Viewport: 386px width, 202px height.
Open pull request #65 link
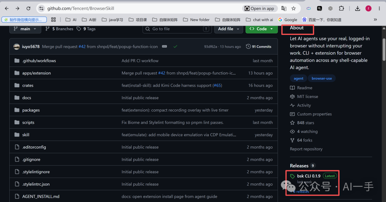point(217,86)
